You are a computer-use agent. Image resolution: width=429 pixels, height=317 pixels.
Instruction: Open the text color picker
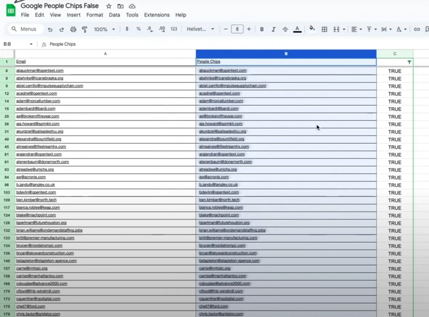point(297,29)
